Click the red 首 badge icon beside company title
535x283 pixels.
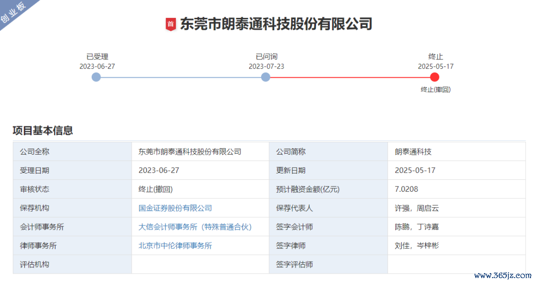click(170, 24)
